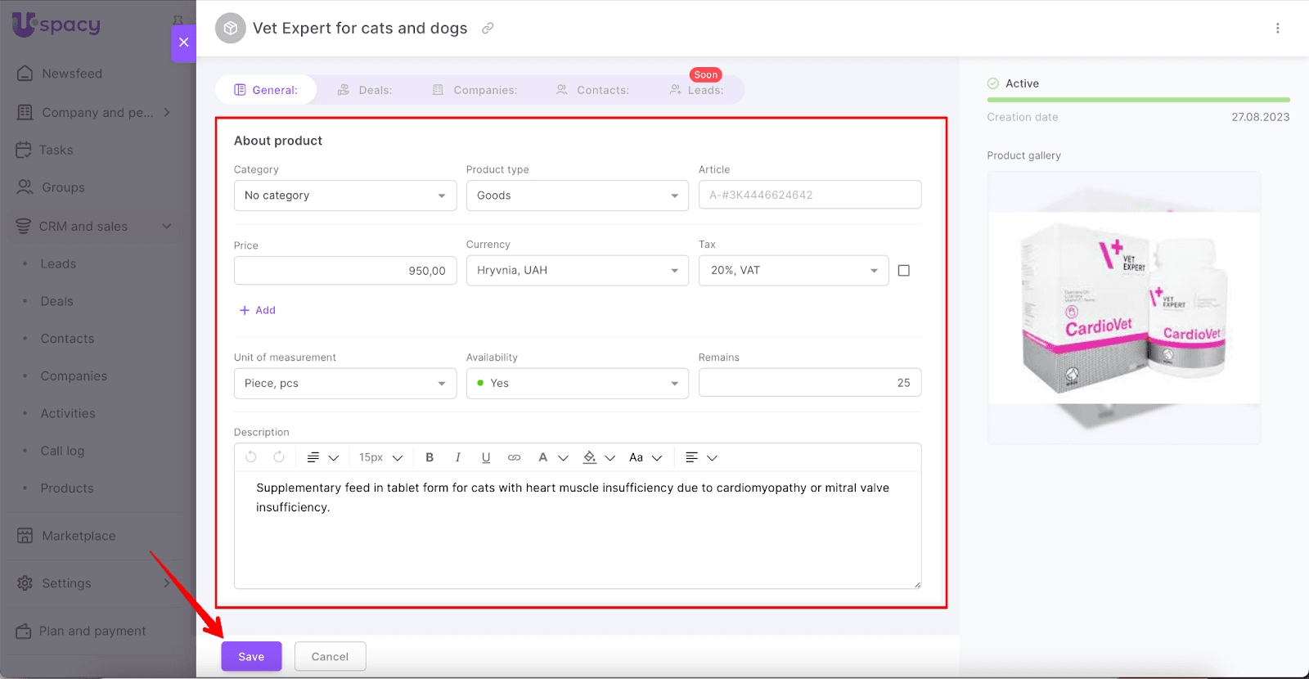Open the Companies tab
1309x679 pixels.
(x=475, y=90)
